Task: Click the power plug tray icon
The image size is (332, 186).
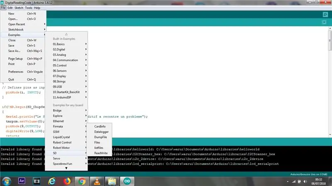Action: [299, 181]
